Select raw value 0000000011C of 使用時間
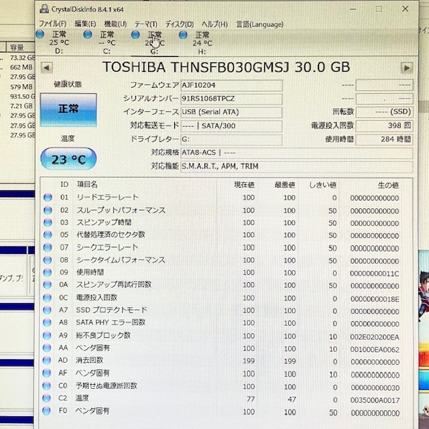 (375, 273)
